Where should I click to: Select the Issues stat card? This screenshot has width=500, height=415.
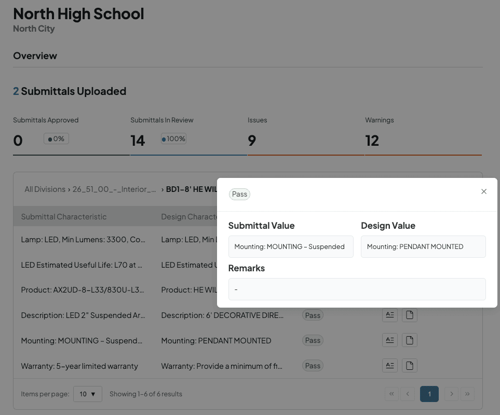point(306,136)
